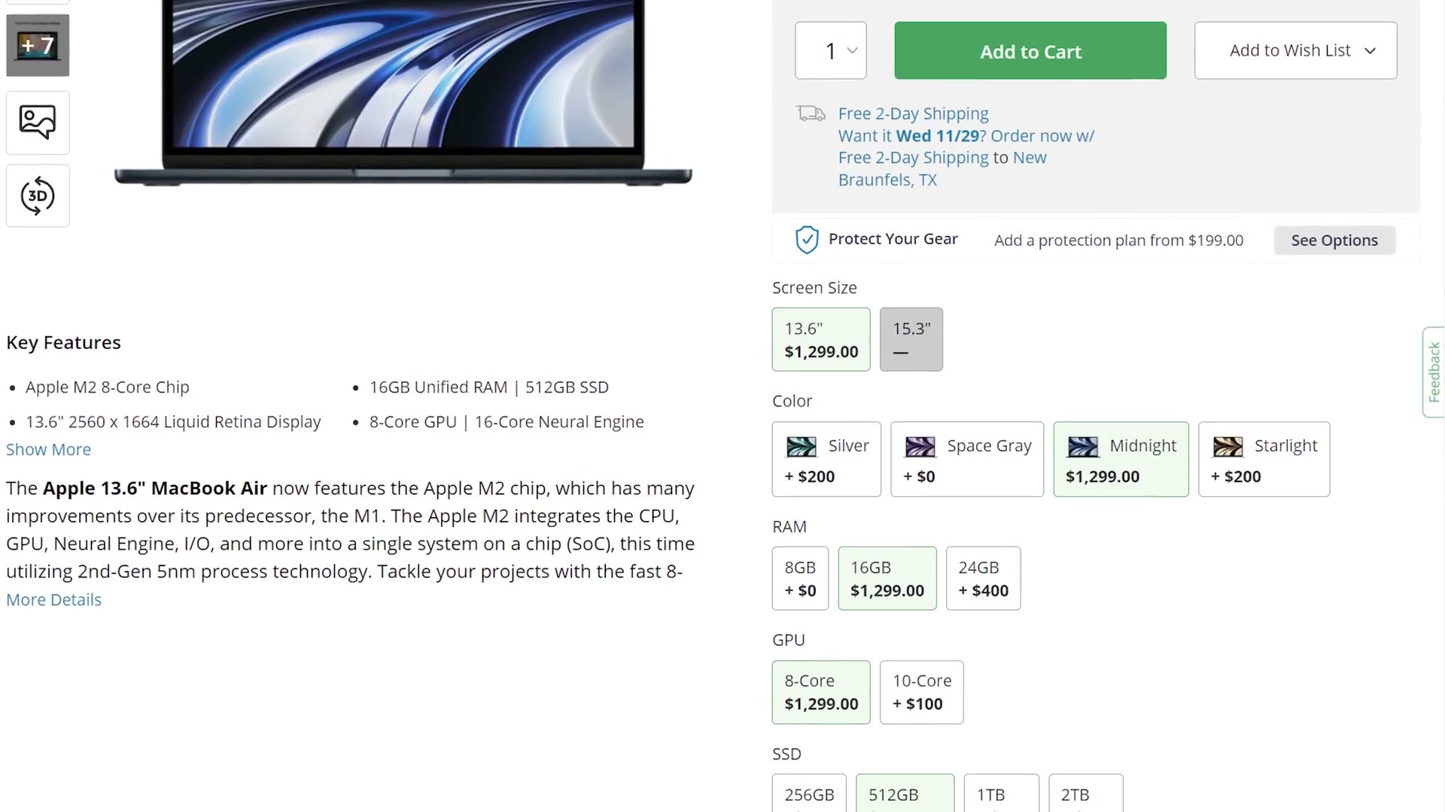Select the 24GB RAM option

click(983, 578)
